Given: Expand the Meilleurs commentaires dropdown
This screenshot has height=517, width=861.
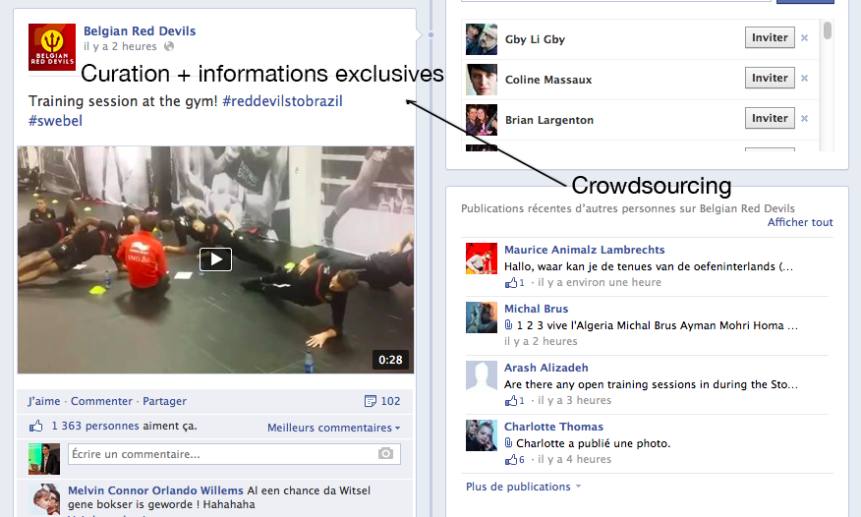Looking at the screenshot, I should [334, 428].
